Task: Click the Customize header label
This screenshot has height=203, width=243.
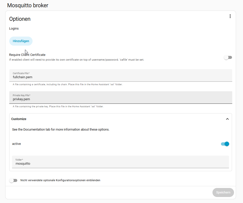Action: pyautogui.click(x=19, y=119)
